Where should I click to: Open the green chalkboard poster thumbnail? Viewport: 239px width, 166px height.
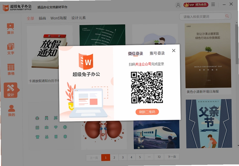[x=102, y=35]
